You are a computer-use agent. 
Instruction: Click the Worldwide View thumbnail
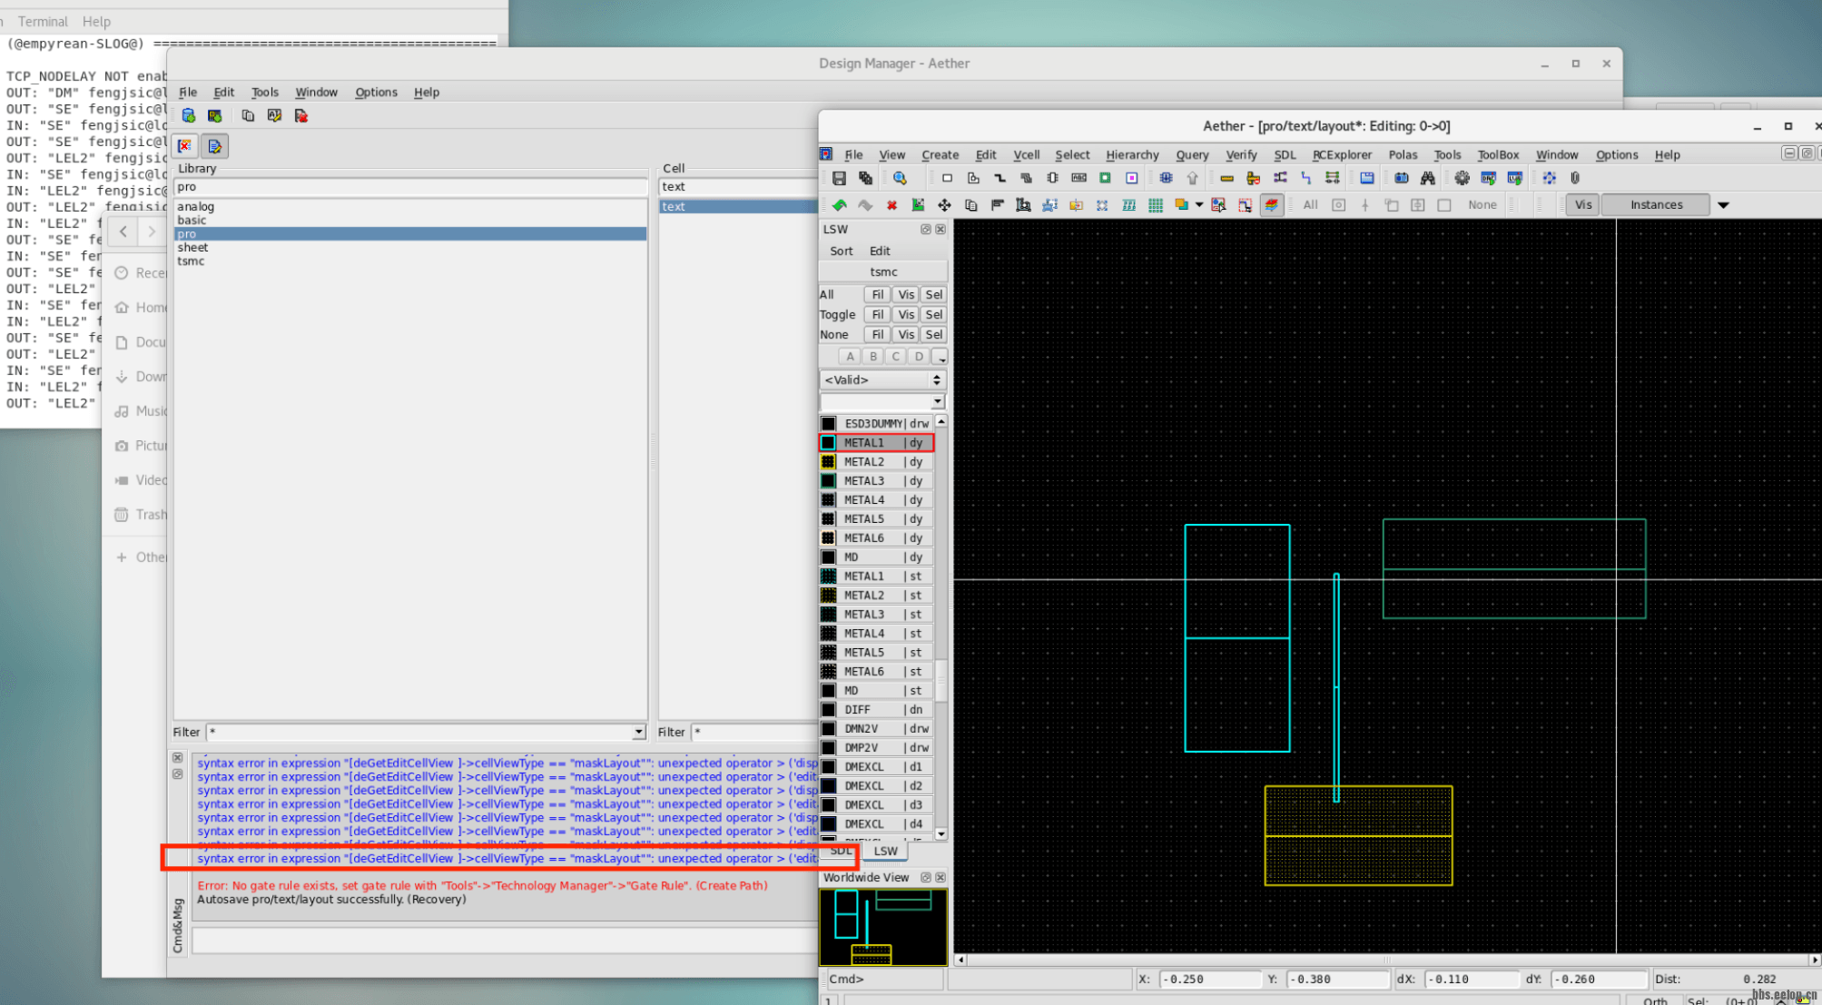pos(882,927)
